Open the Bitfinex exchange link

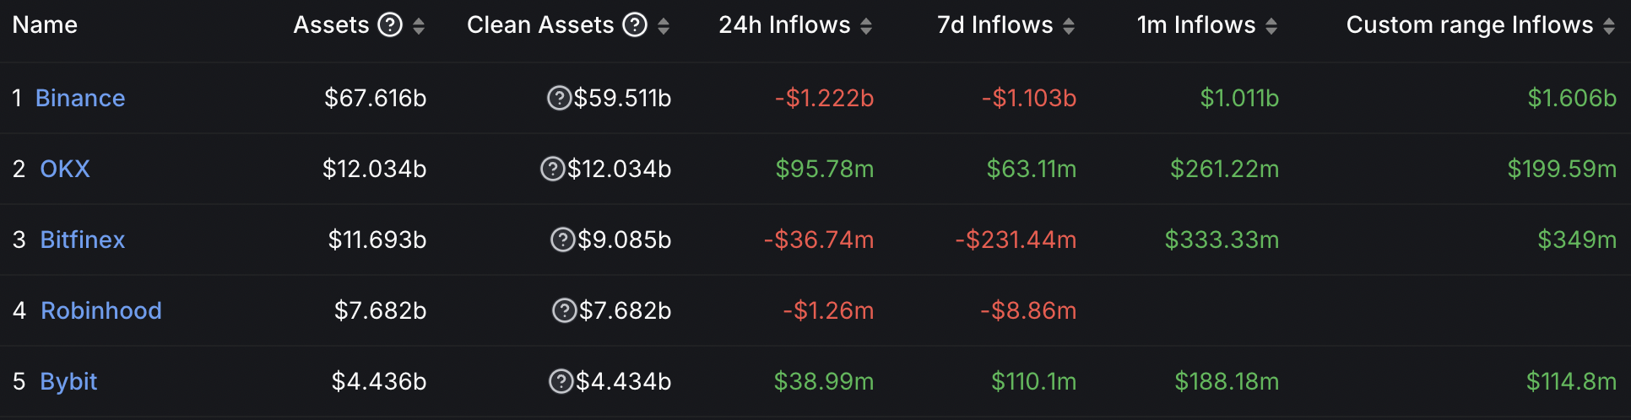(x=83, y=240)
